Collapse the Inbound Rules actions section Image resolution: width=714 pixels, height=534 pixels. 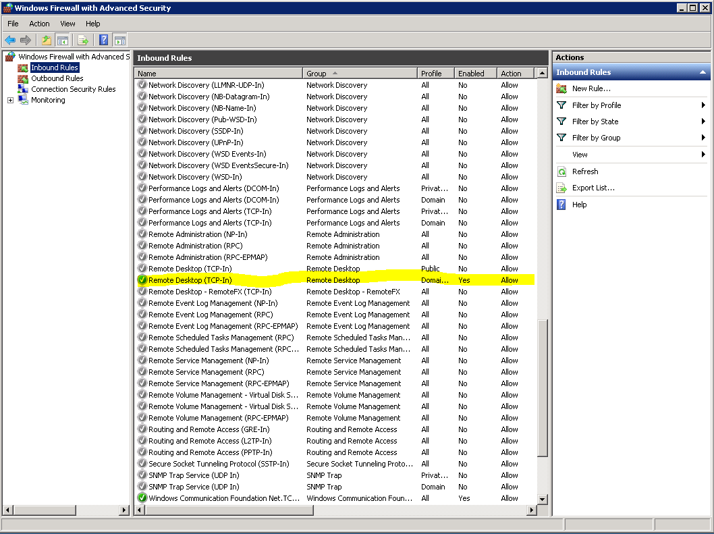click(x=703, y=72)
